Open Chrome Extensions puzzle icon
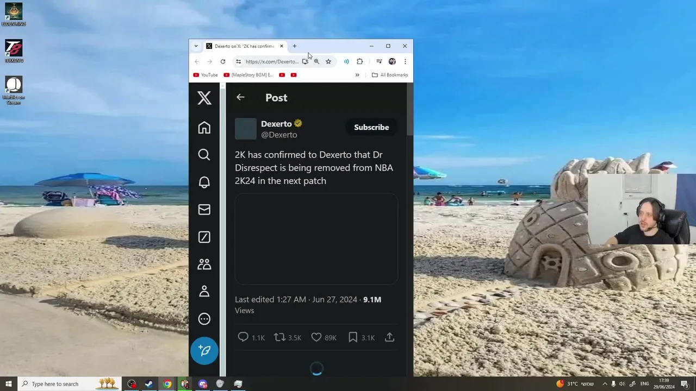 (359, 61)
